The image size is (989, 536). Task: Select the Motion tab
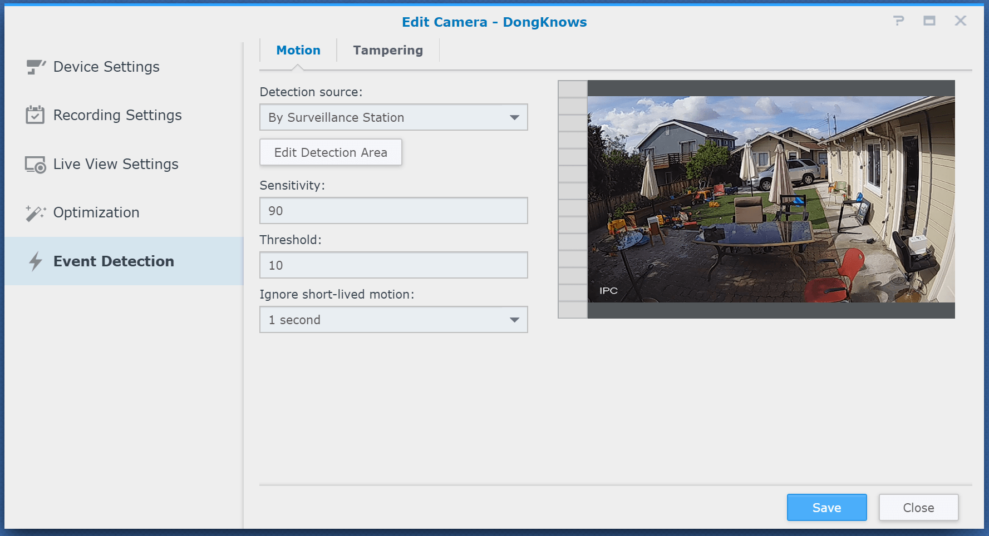[x=298, y=51]
